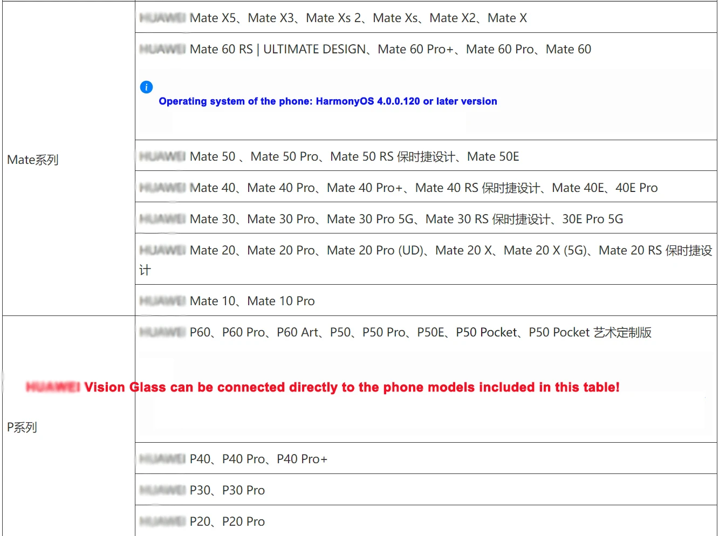Click the "P40 Pro+" model name
Viewport: 719px width, 536px height.
pyautogui.click(x=302, y=459)
